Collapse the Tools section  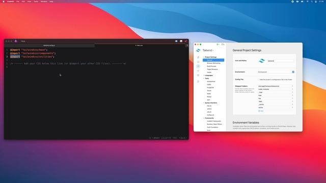coord(204,78)
